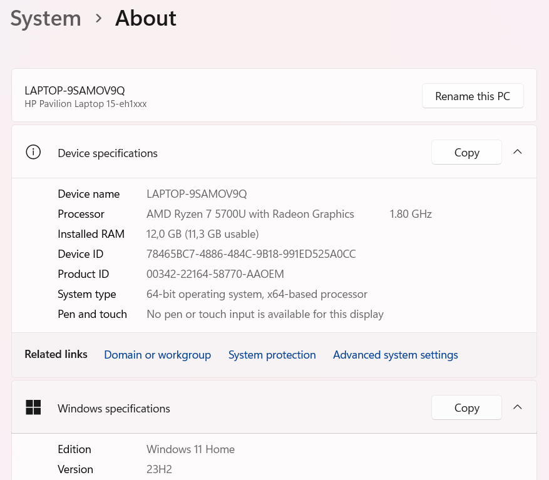This screenshot has height=480, width=549.
Task: Click the Device specifications info icon
Action: tap(33, 152)
